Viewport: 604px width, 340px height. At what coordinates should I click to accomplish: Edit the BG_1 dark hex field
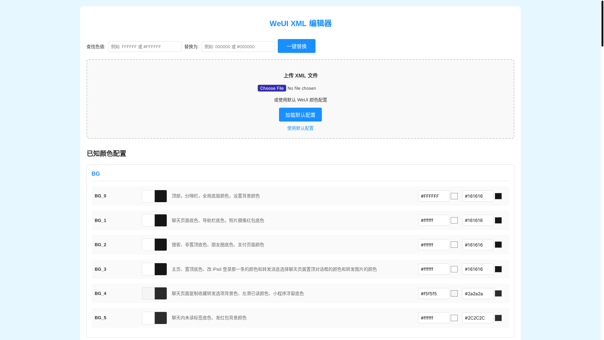tap(478, 220)
